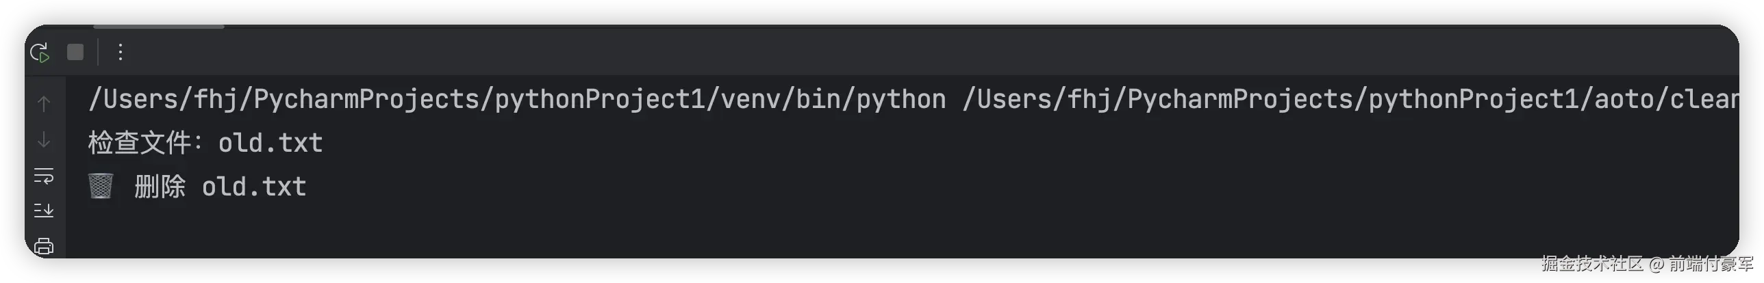Click the 掘金技术社区 watermark text
This screenshot has width=1764, height=283.
point(1591,263)
